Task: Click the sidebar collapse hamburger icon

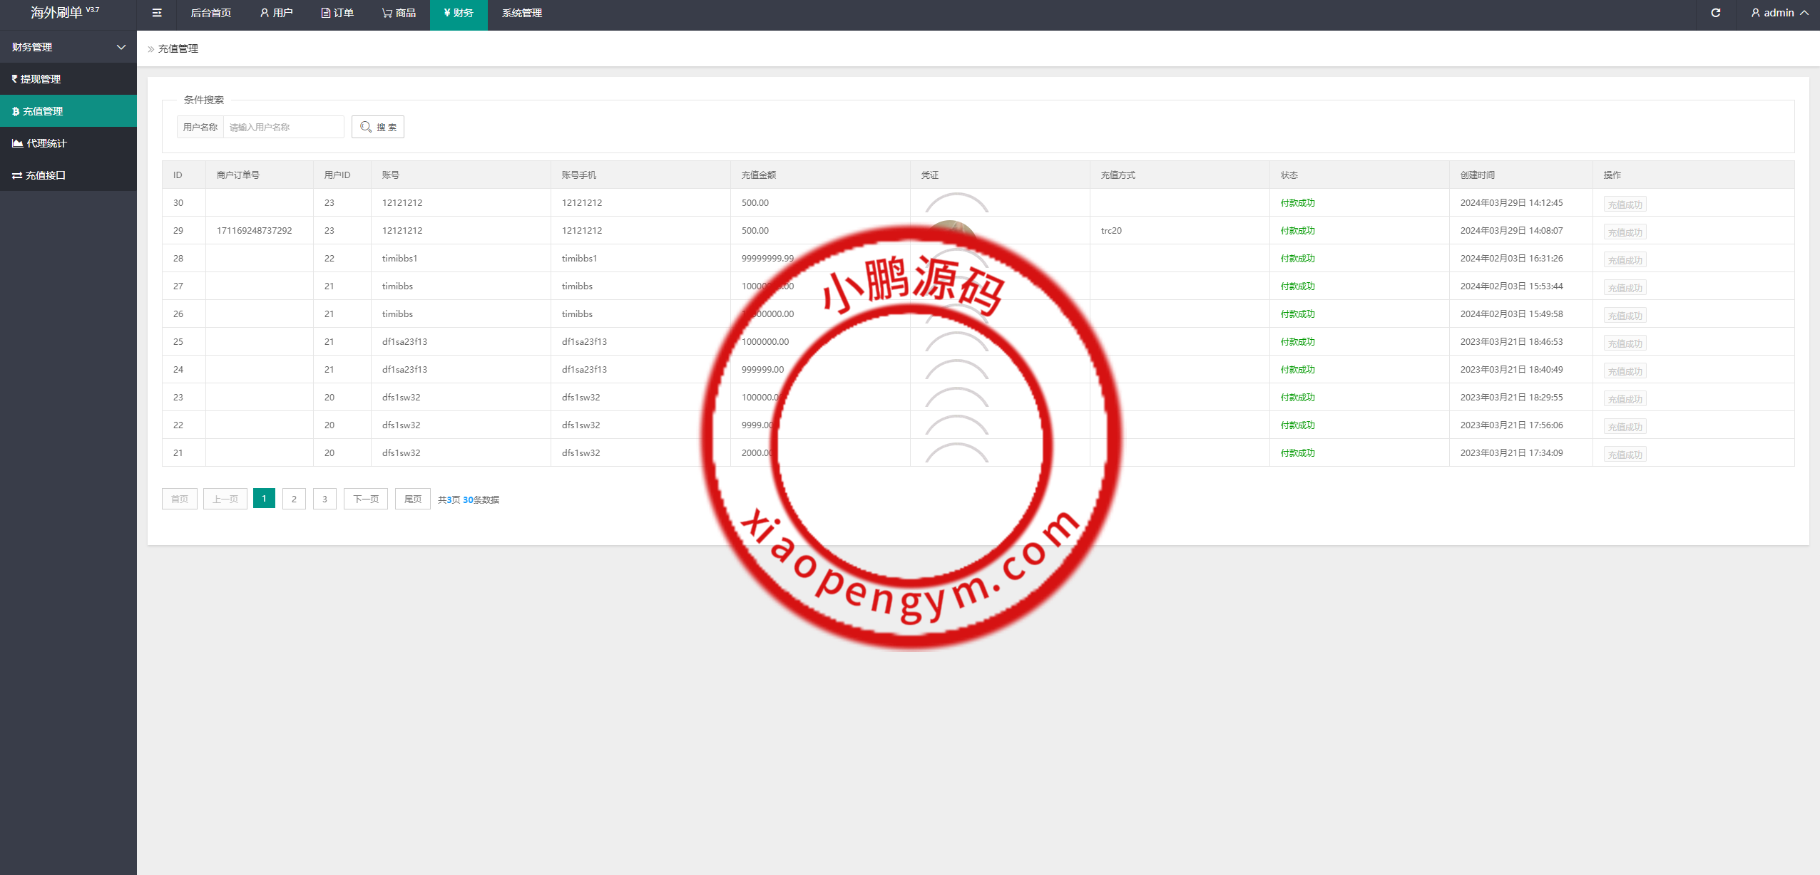Action: click(x=157, y=13)
